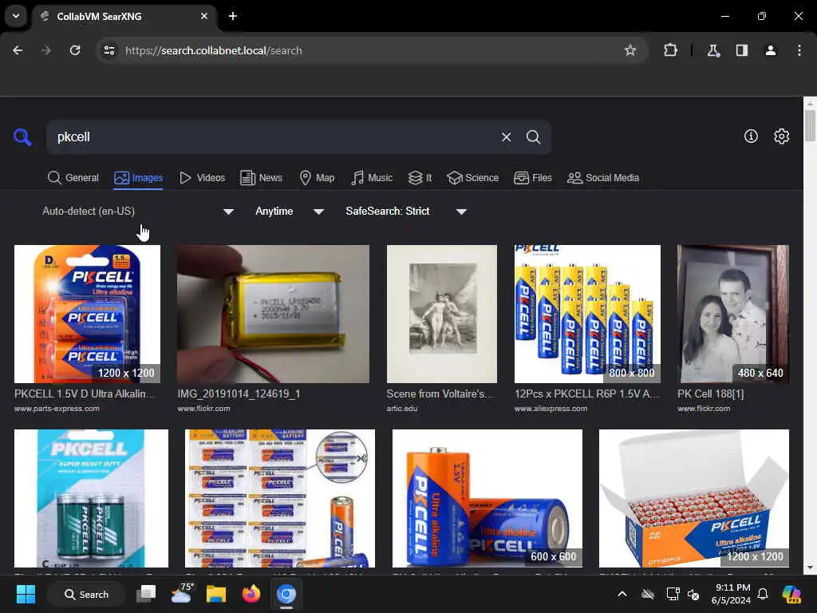Open 12Pcs PKCELL R6P batteries image
The width and height of the screenshot is (817, 613).
[x=587, y=314]
